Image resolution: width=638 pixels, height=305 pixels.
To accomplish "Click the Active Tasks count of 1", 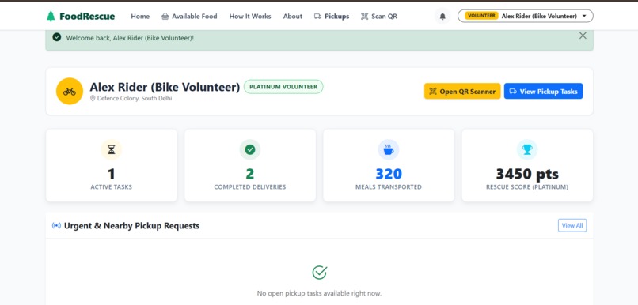I will (112, 174).
